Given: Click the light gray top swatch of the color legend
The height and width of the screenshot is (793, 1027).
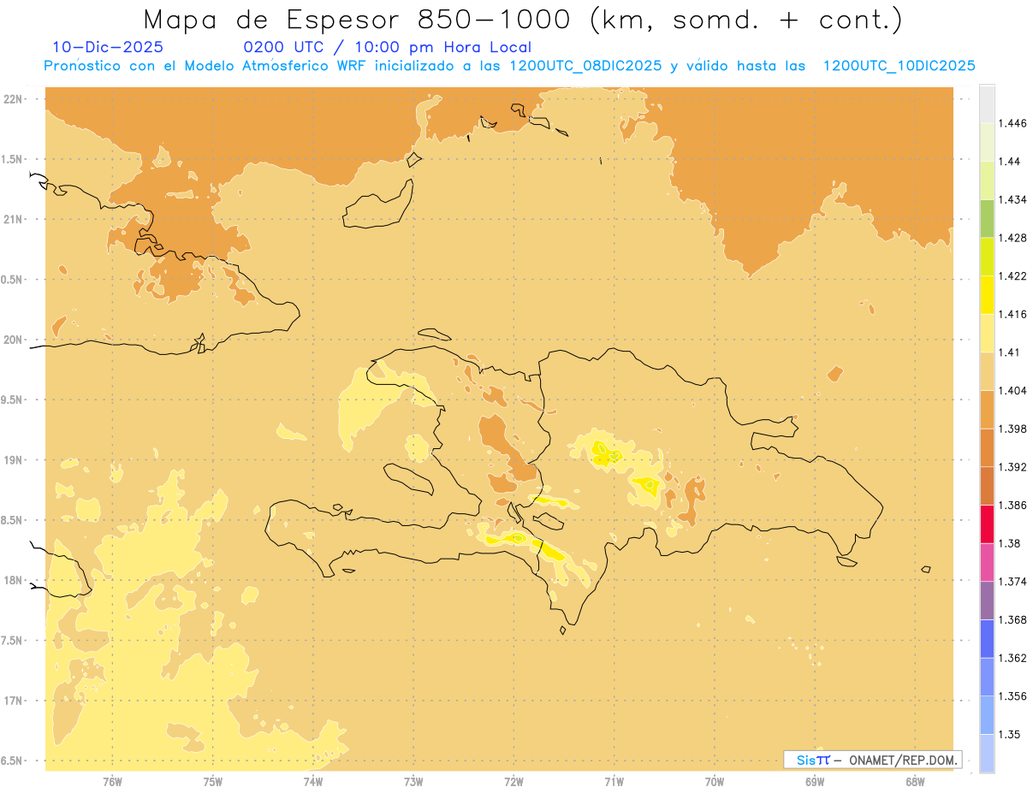Looking at the screenshot, I should 987,104.
